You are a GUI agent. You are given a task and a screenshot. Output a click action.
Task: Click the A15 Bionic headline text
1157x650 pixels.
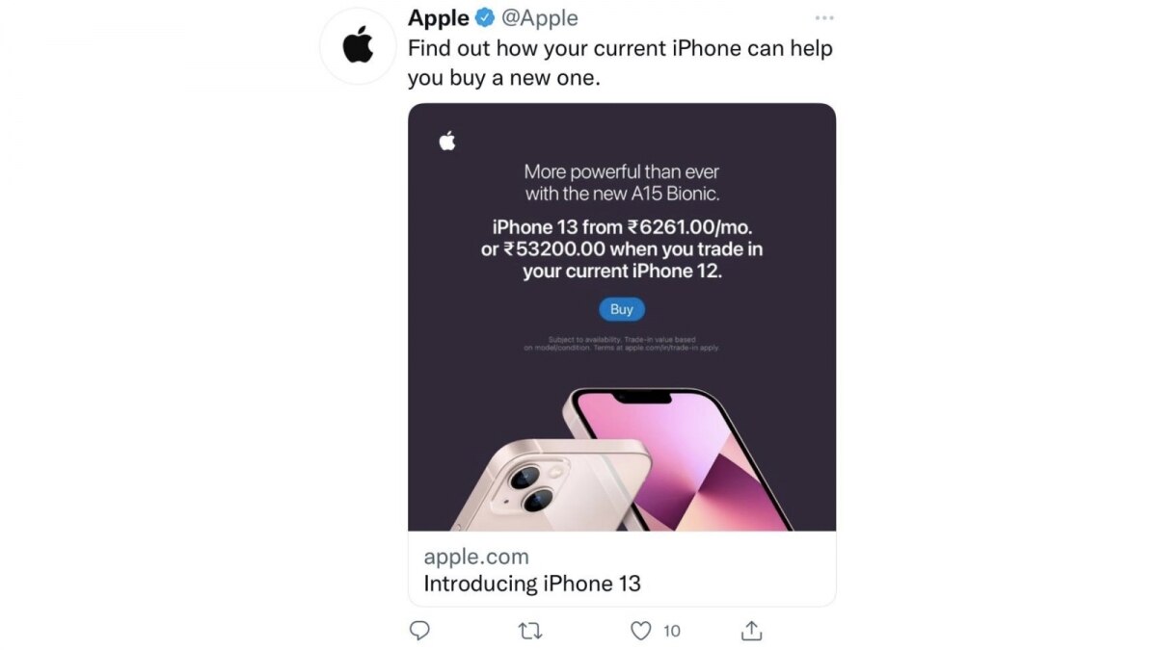pos(622,182)
